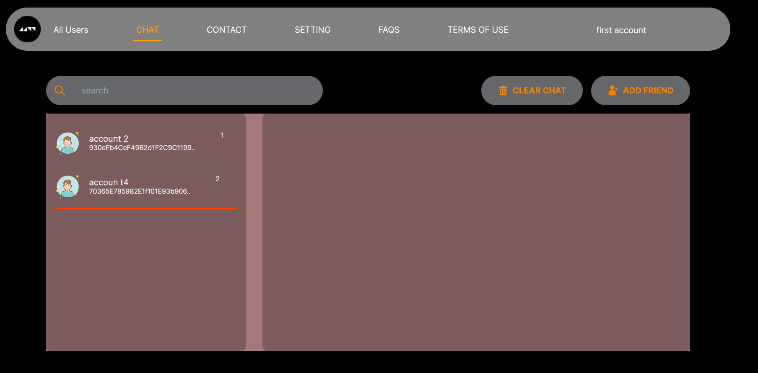Click the CLEAR CHAT button
758x373 pixels.
[x=532, y=91]
